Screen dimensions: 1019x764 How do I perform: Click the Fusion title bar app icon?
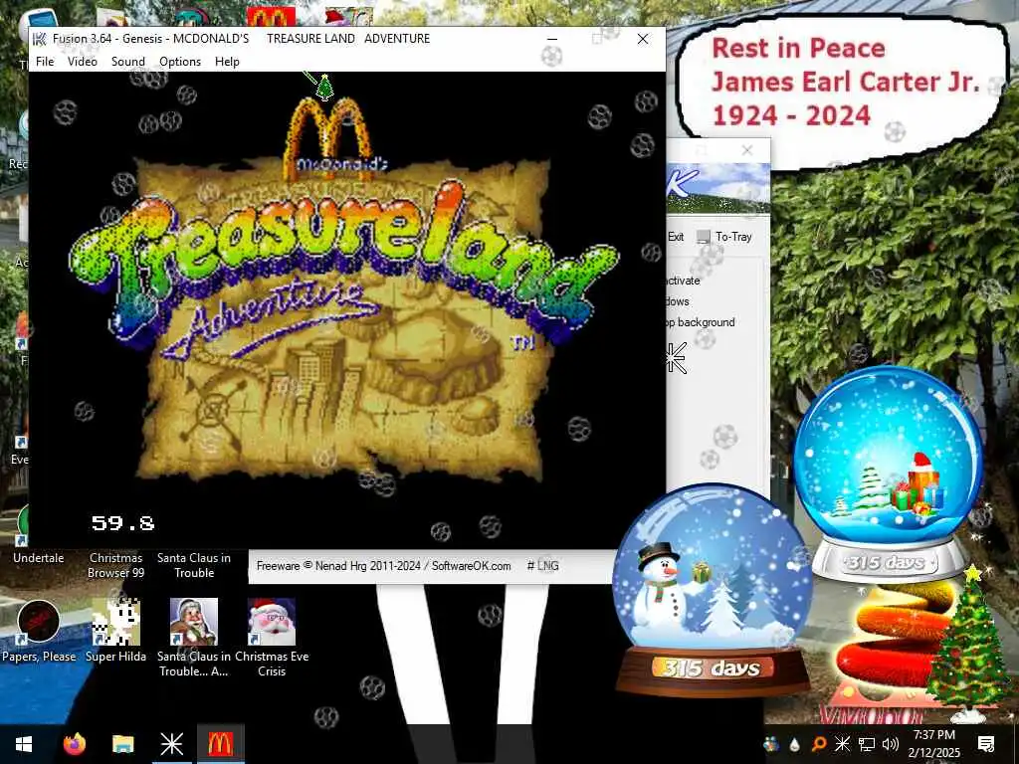40,39
